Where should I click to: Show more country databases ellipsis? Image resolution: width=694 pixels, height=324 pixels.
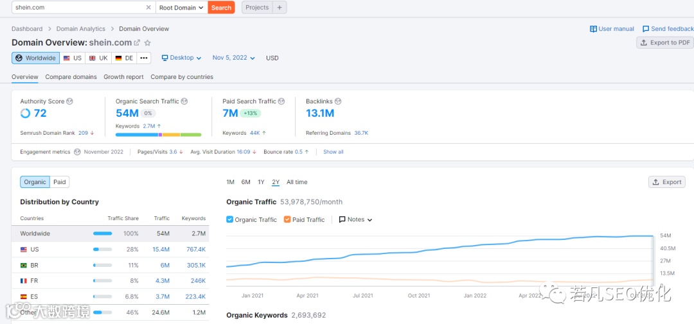pos(144,58)
